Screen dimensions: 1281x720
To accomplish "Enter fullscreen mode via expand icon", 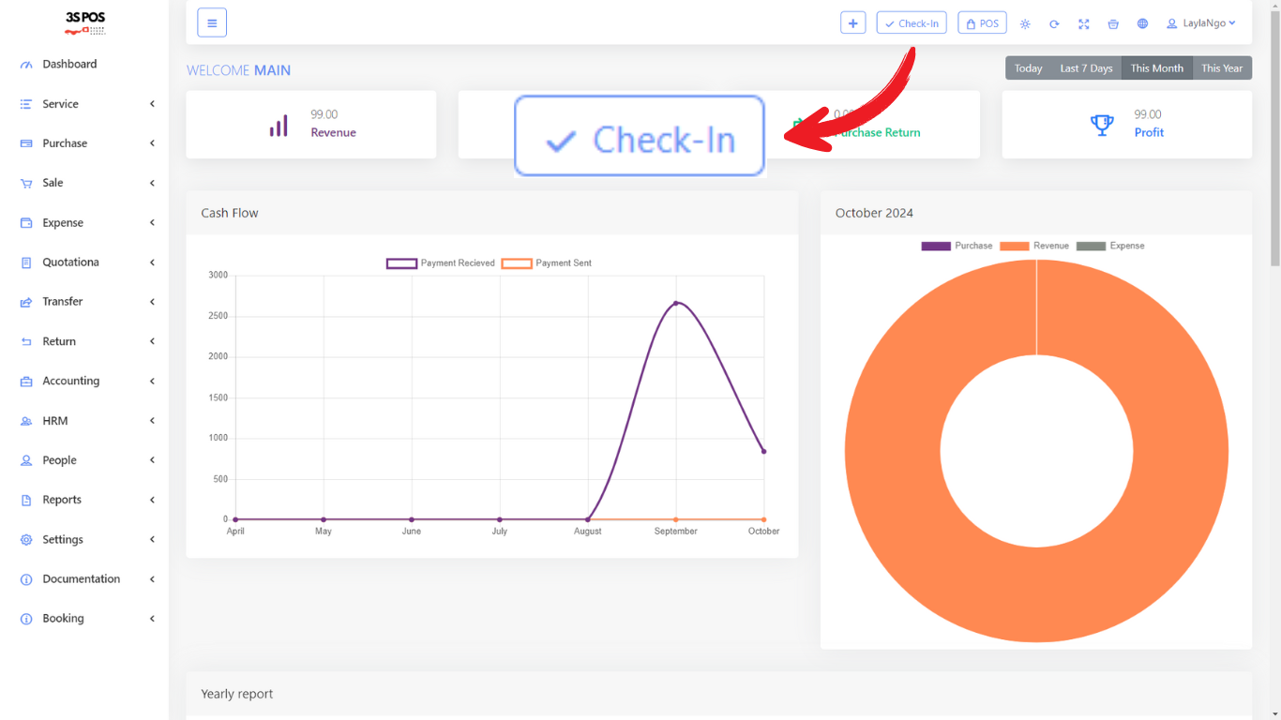I will tap(1084, 24).
